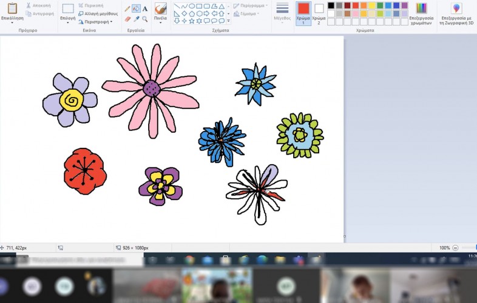Open Edit colors (Επεξεργασία χρωμάτων)
The image size is (477, 303).
pyautogui.click(x=421, y=8)
